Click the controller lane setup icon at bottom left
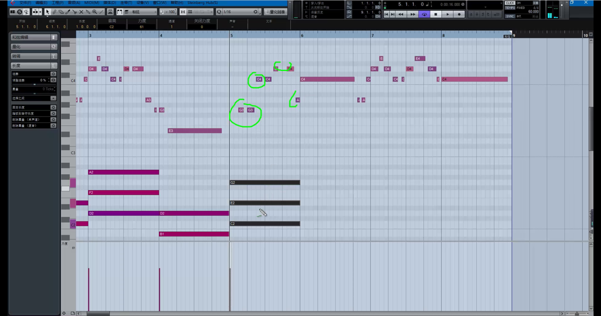The height and width of the screenshot is (316, 601). [64, 313]
